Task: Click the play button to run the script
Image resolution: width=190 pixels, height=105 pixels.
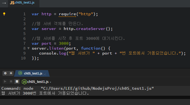Action: (5, 82)
